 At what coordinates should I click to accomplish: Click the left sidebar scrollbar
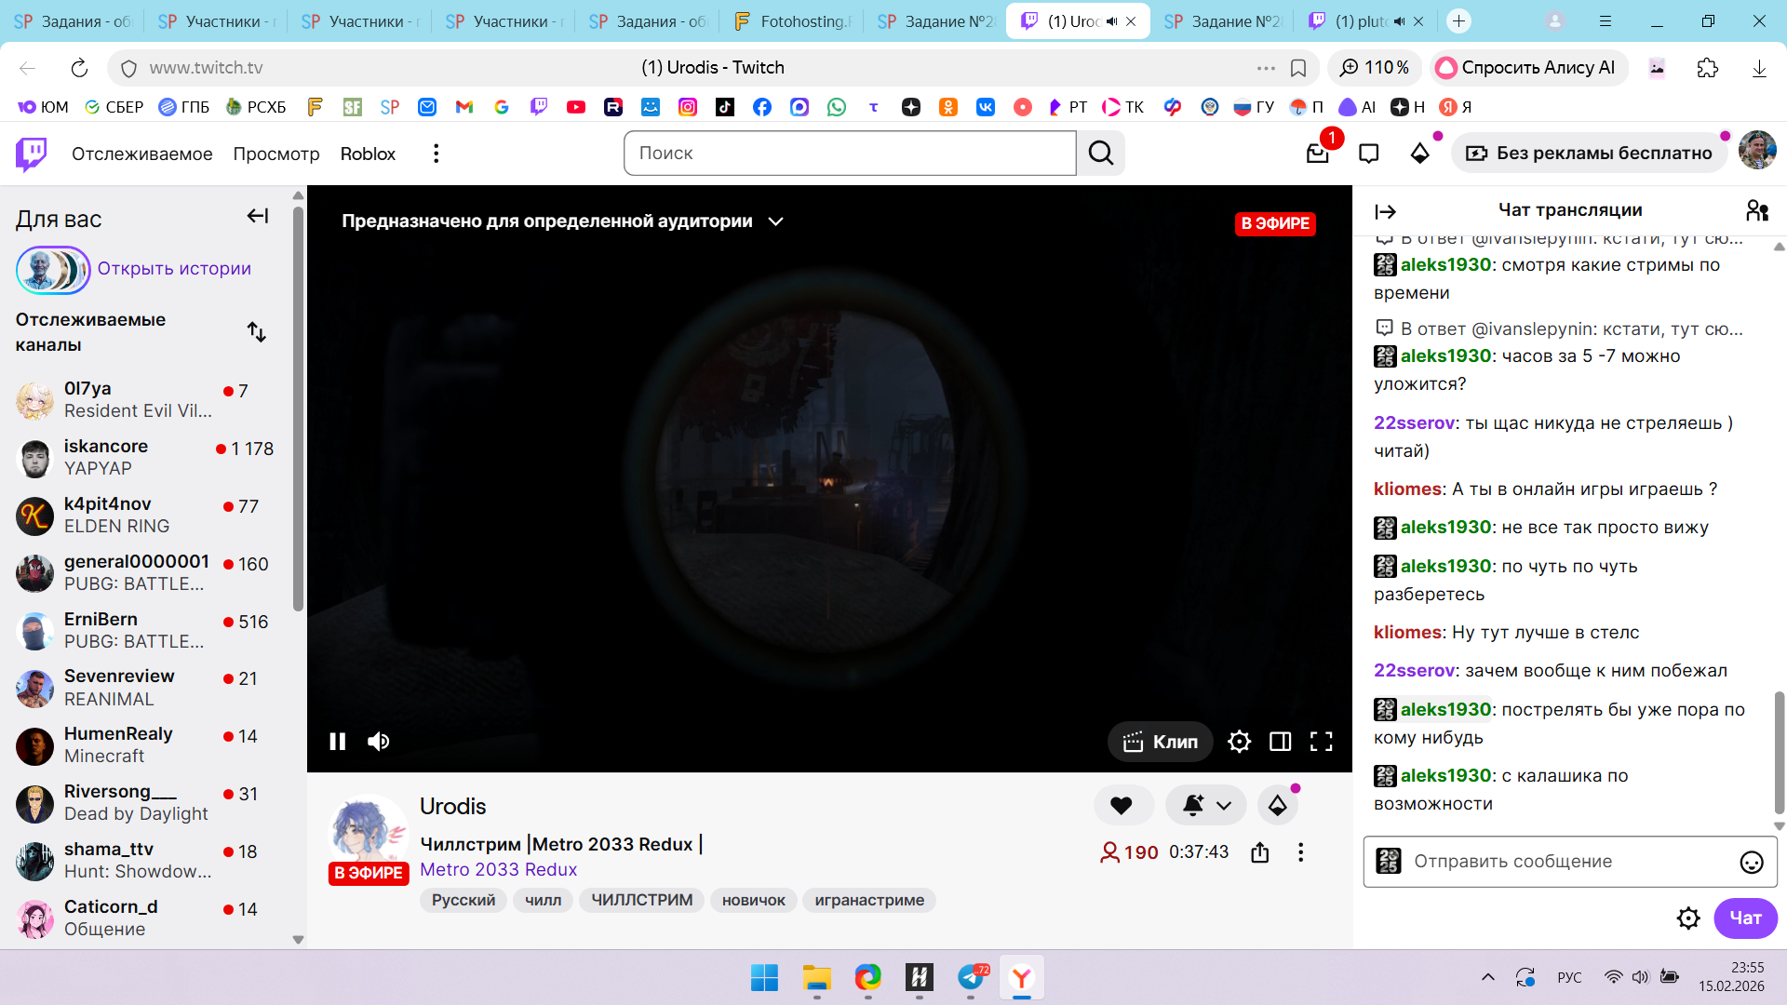(x=298, y=409)
